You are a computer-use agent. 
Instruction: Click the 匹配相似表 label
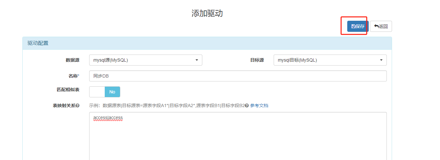point(68,89)
